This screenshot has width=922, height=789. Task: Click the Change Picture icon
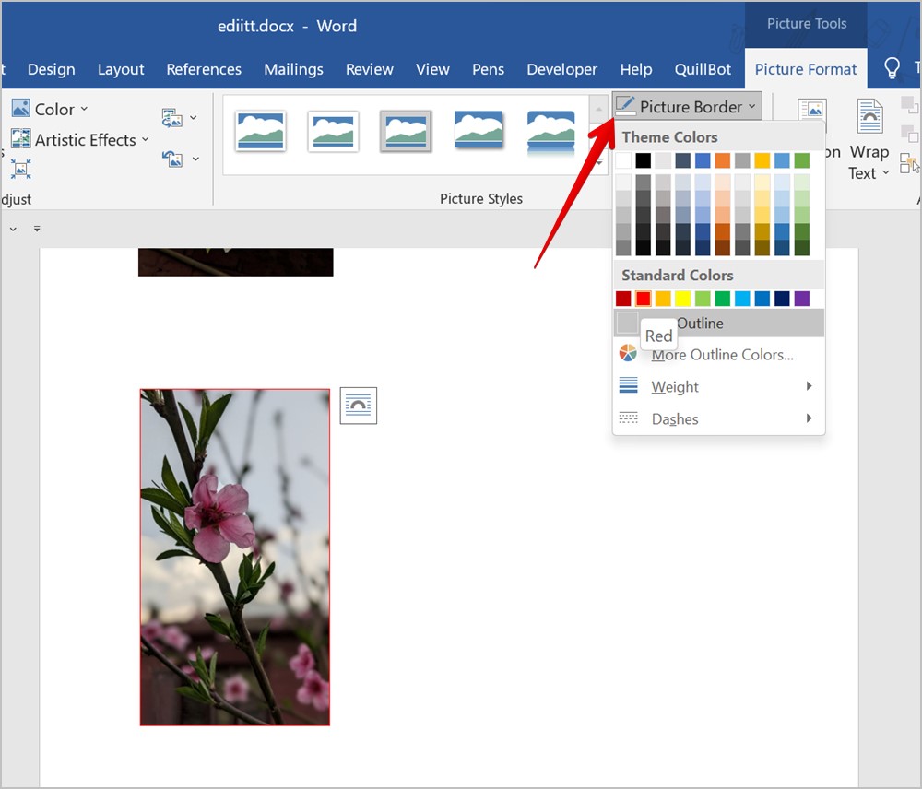(172, 118)
